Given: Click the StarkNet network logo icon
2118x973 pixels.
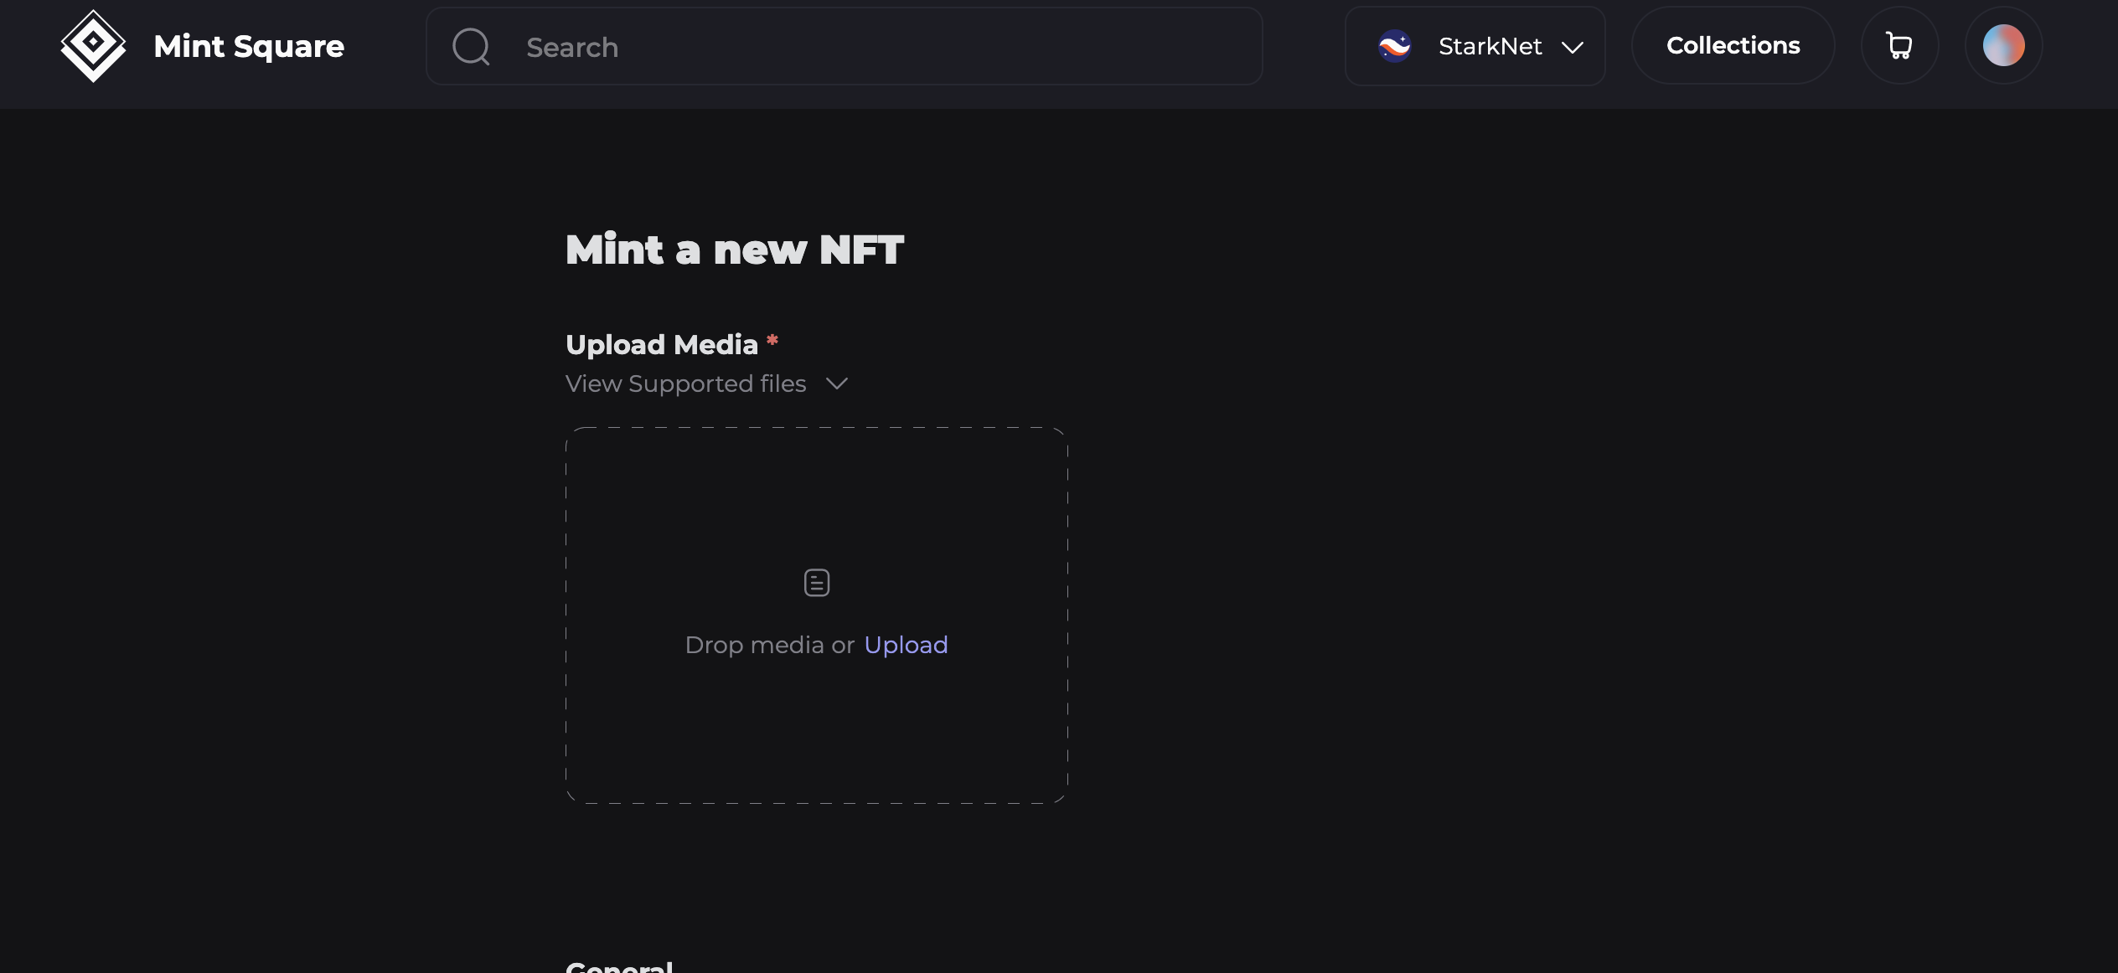Looking at the screenshot, I should [x=1395, y=46].
